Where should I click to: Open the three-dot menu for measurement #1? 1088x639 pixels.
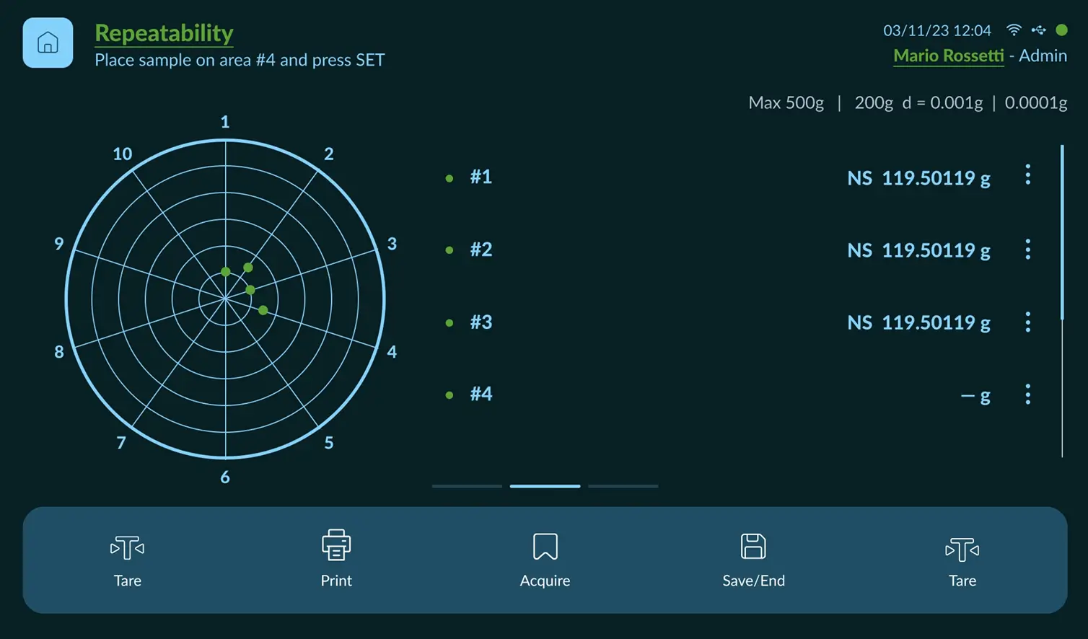coord(1027,175)
